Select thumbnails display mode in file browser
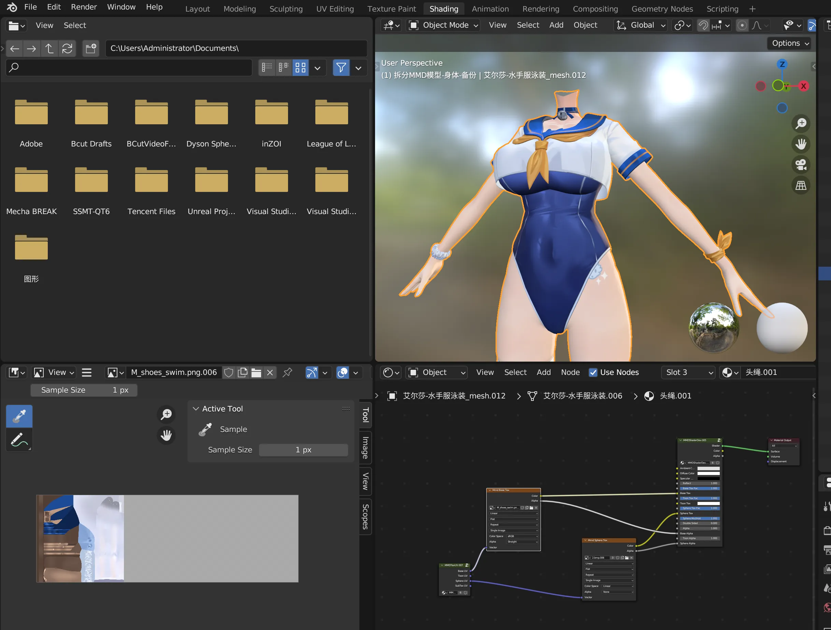 point(301,68)
